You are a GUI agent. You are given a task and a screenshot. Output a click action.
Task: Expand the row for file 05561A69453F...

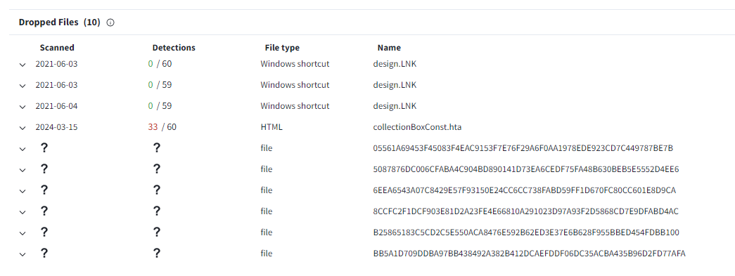(x=23, y=149)
